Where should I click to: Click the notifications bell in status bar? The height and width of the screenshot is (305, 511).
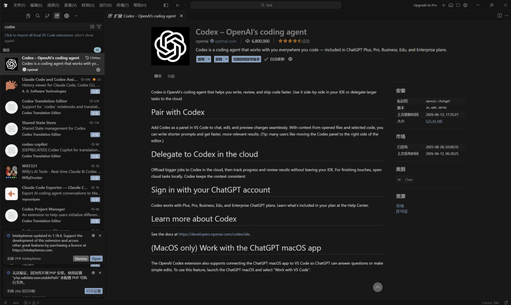click(x=506, y=303)
